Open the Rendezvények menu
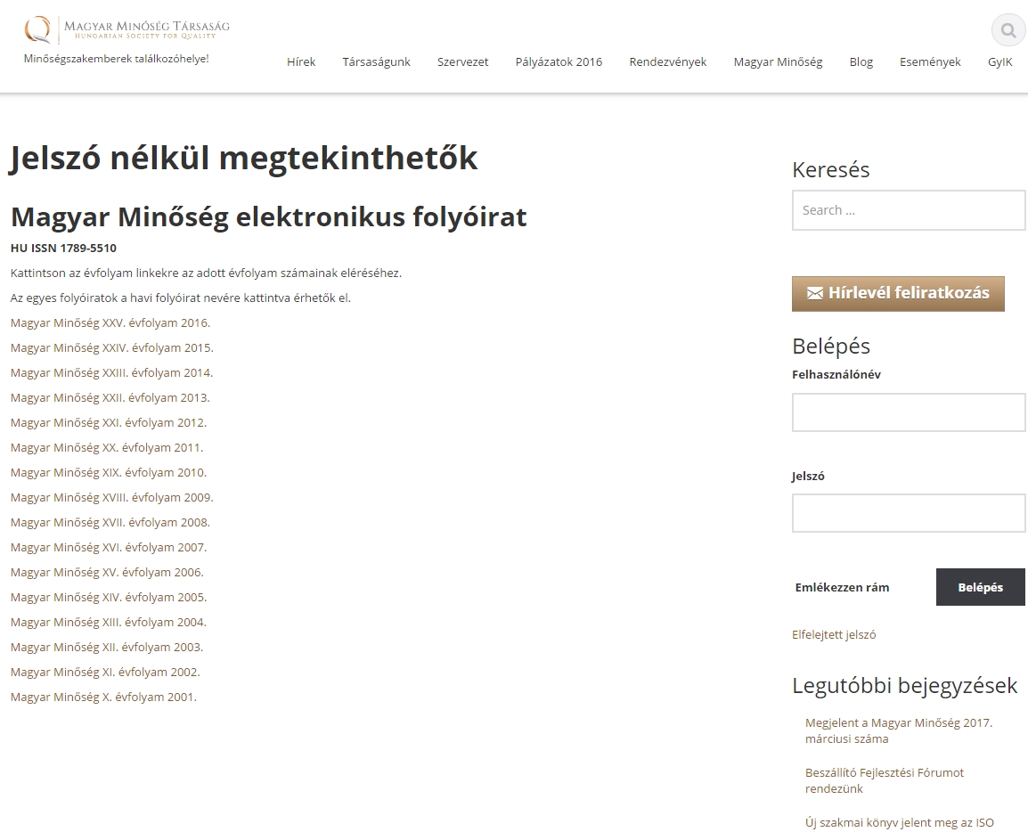The image size is (1028, 832). (668, 61)
